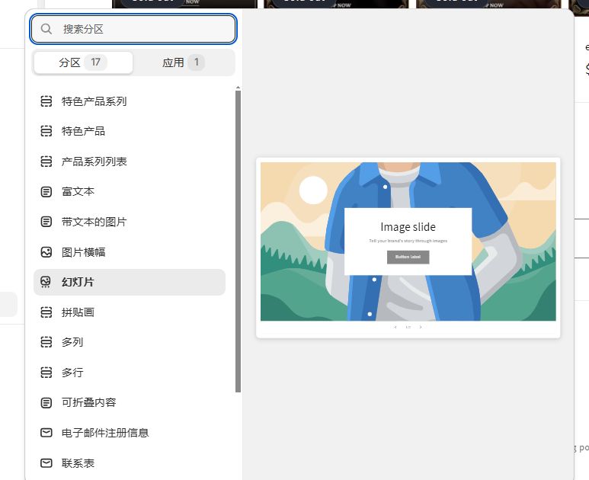Select the 特色产品系列 entry
The height and width of the screenshot is (480, 589).
coord(130,101)
